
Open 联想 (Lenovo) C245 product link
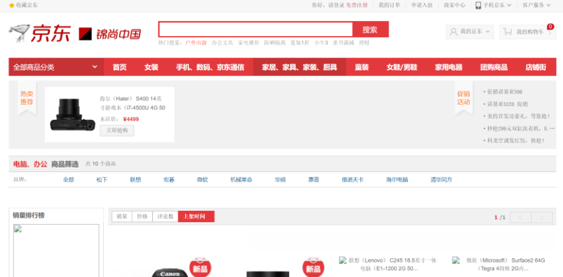point(392,265)
